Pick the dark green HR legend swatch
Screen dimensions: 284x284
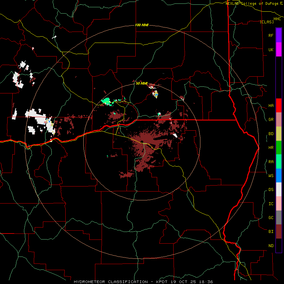(279, 148)
